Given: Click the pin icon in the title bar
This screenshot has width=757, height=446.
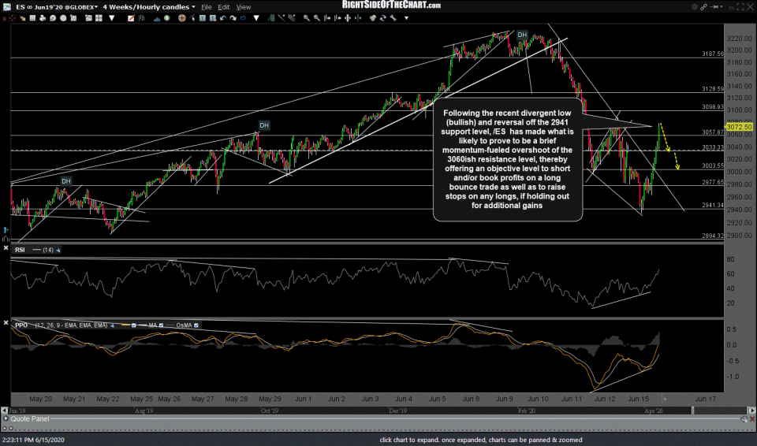Looking at the screenshot, I should pos(714,7).
